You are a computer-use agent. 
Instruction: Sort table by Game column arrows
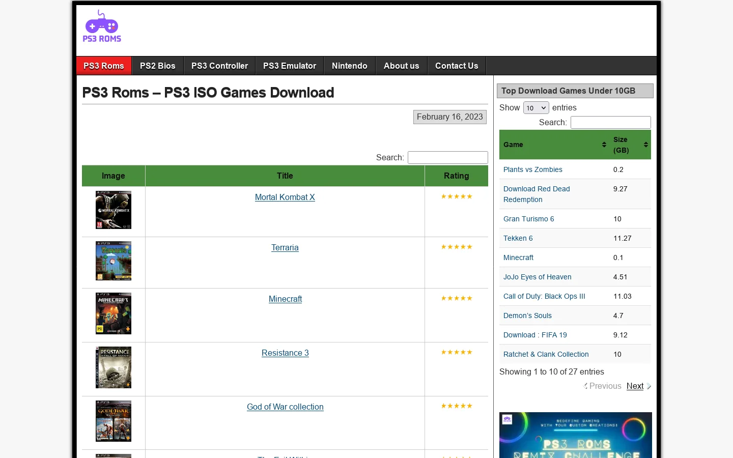coord(604,145)
